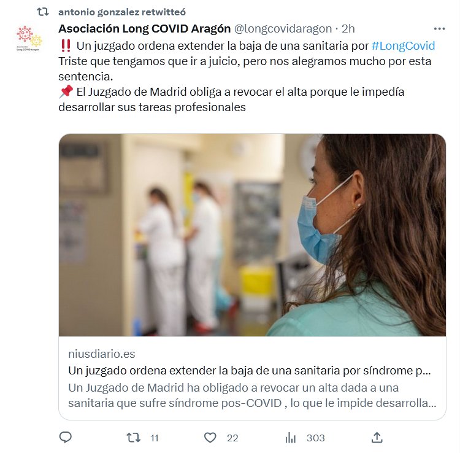Screen dimensions: 460x453
Task: Open the #LongCovid hashtag link
Action: tap(403, 46)
